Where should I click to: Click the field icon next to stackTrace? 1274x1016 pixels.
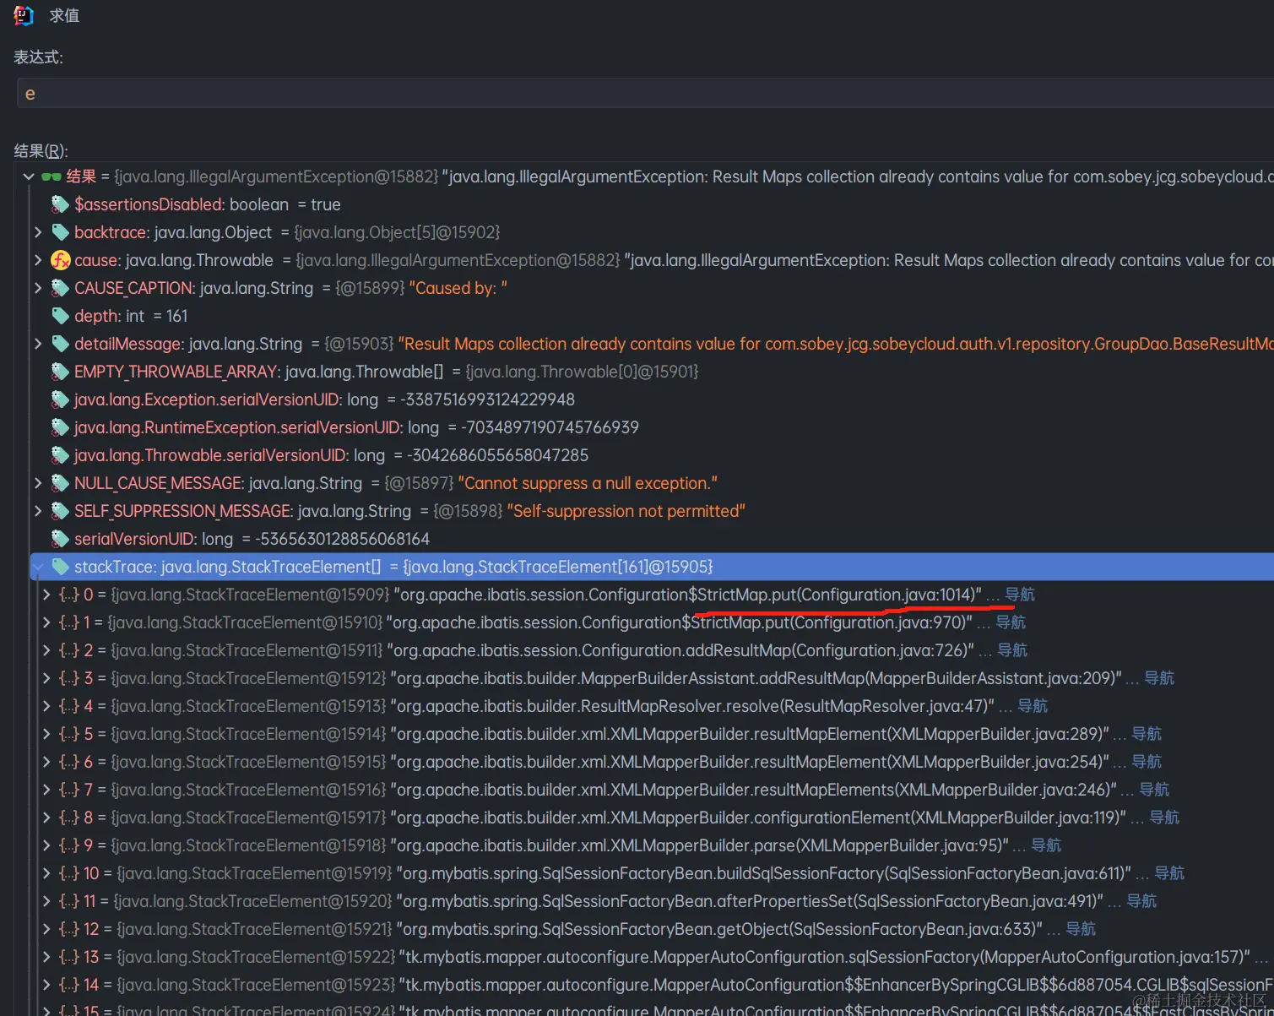(60, 567)
